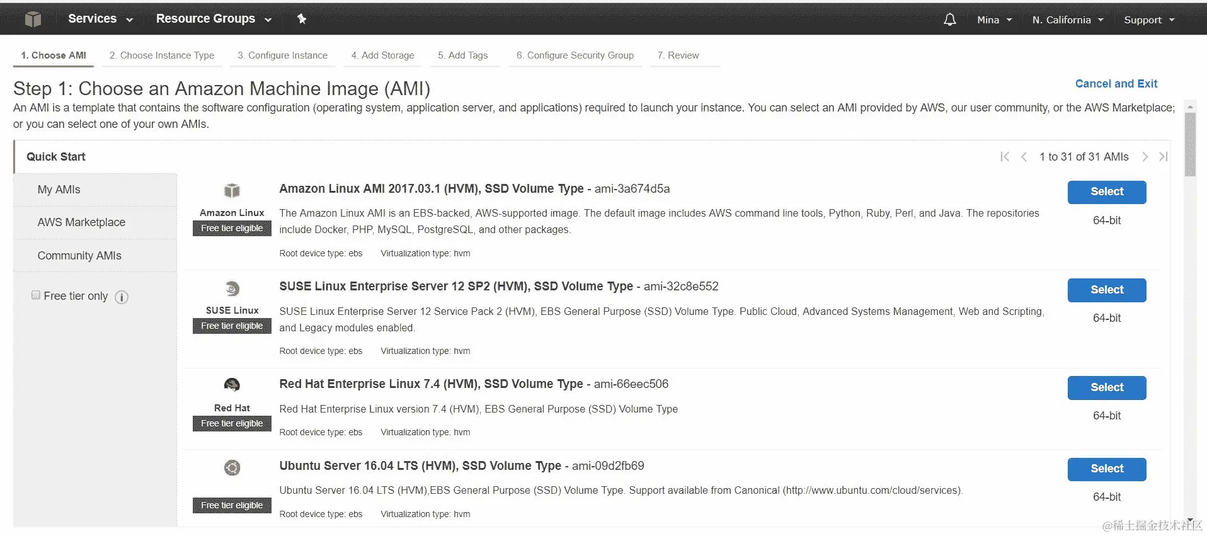Switch to 6. Configure Security Group tab
1207x536 pixels.
[x=575, y=55]
